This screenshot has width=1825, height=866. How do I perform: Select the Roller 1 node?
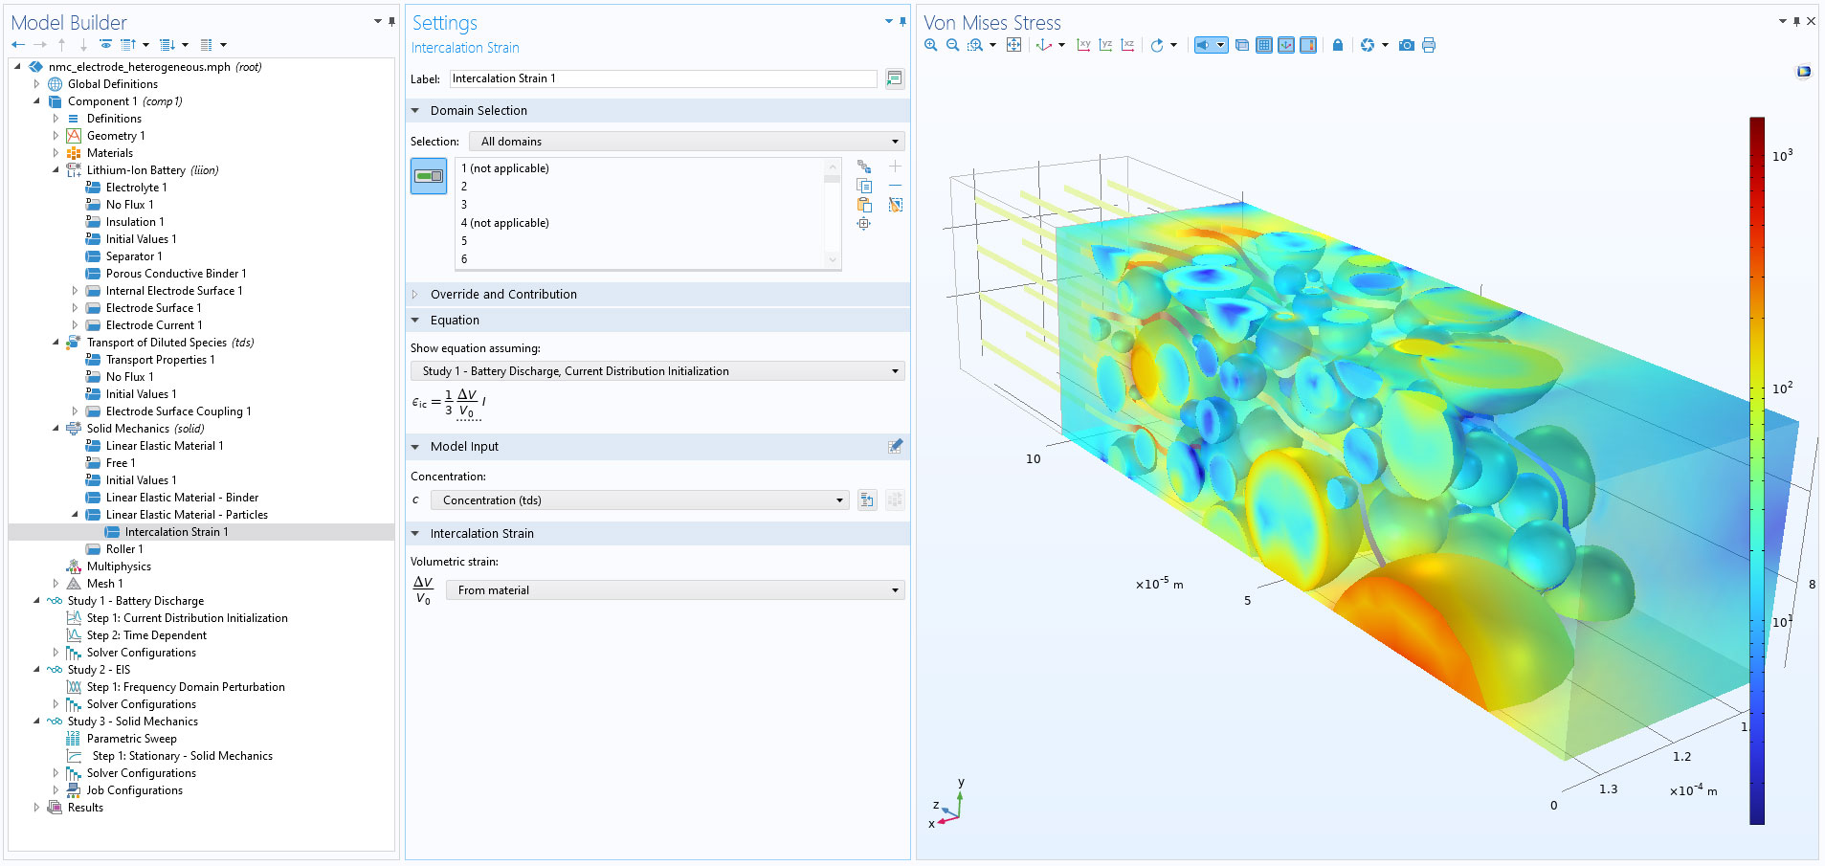coord(123,549)
